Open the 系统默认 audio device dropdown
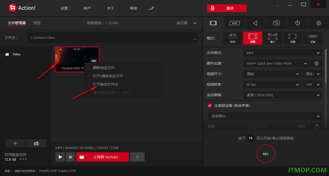Screen dimensions: 329x176 [x=265, y=116]
